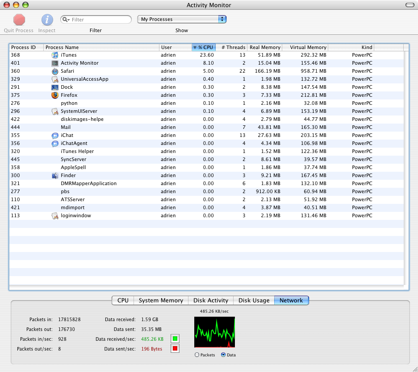418x372 pixels.
Task: Click the Inspect info icon
Action: pos(47,20)
